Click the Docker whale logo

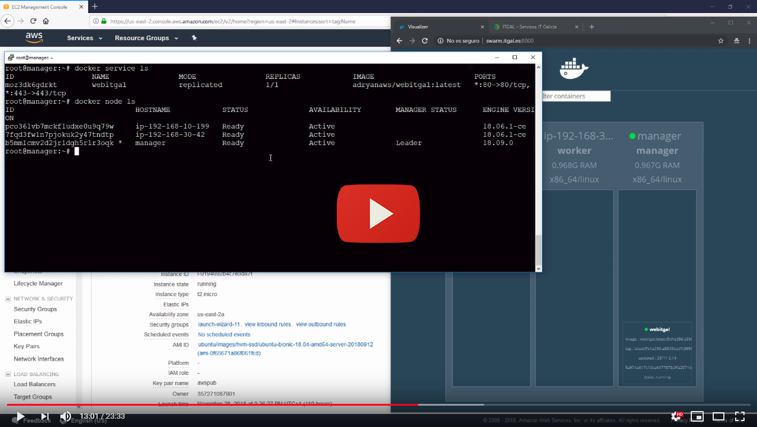point(574,69)
